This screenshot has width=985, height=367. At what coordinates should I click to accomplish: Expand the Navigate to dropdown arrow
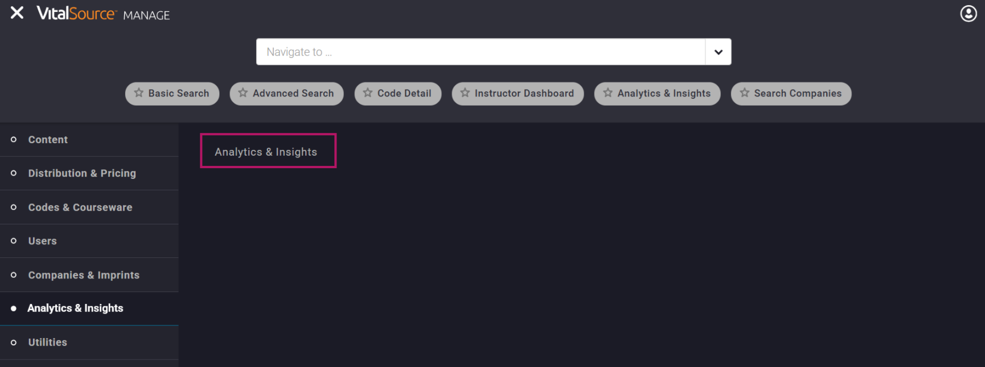(718, 52)
